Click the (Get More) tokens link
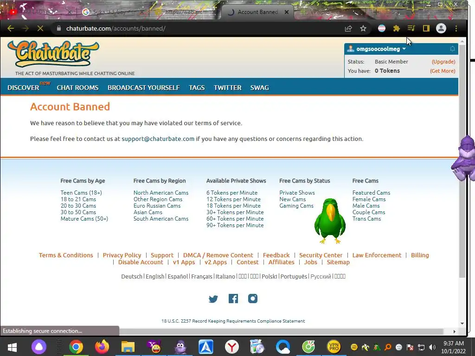475x356 pixels. click(443, 71)
